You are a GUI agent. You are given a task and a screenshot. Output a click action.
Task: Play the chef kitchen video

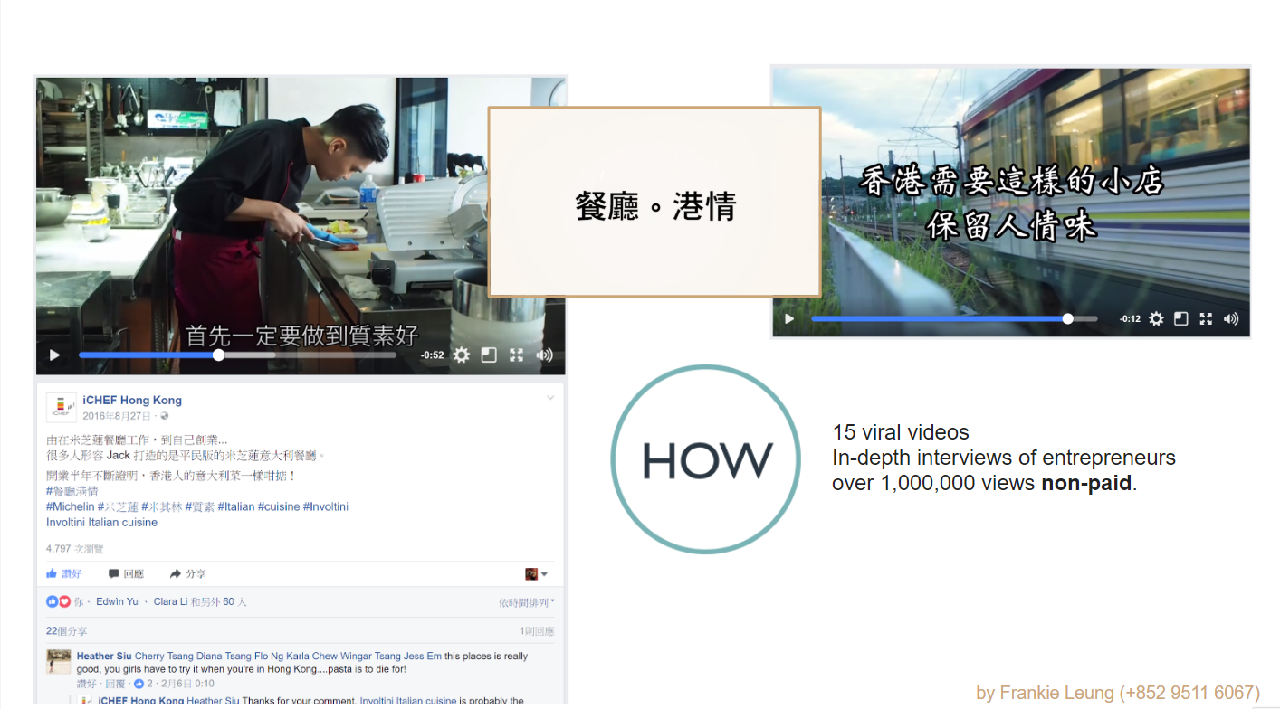click(54, 355)
